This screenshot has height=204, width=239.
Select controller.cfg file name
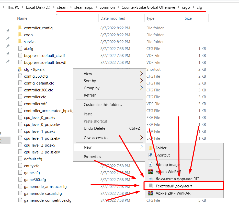coord(35,97)
